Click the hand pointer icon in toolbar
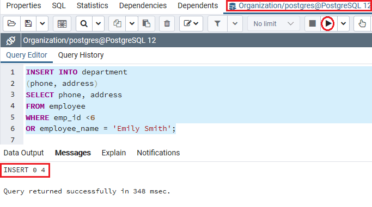 362,24
